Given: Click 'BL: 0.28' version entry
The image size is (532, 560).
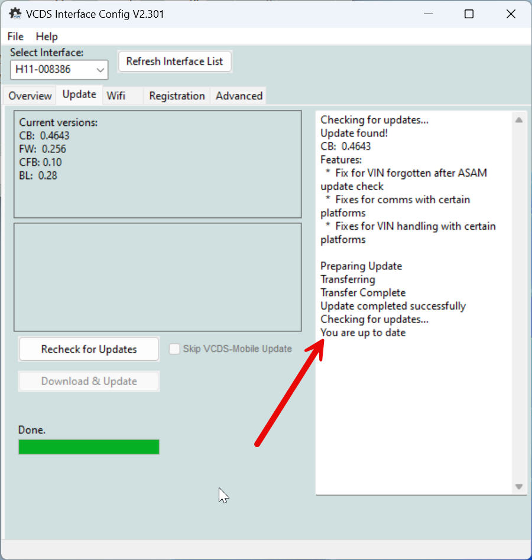Looking at the screenshot, I should click(38, 175).
